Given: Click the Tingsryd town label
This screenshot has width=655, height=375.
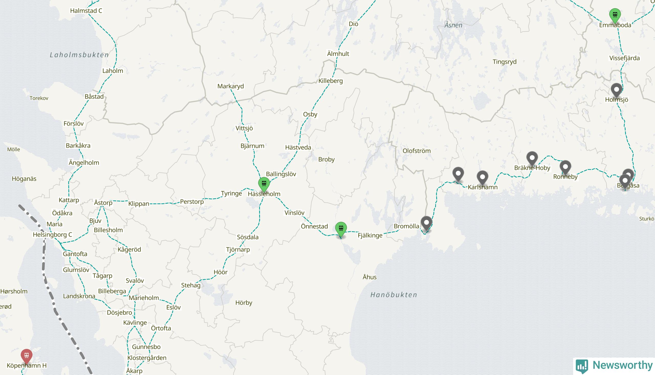Looking at the screenshot, I should 505,62.
